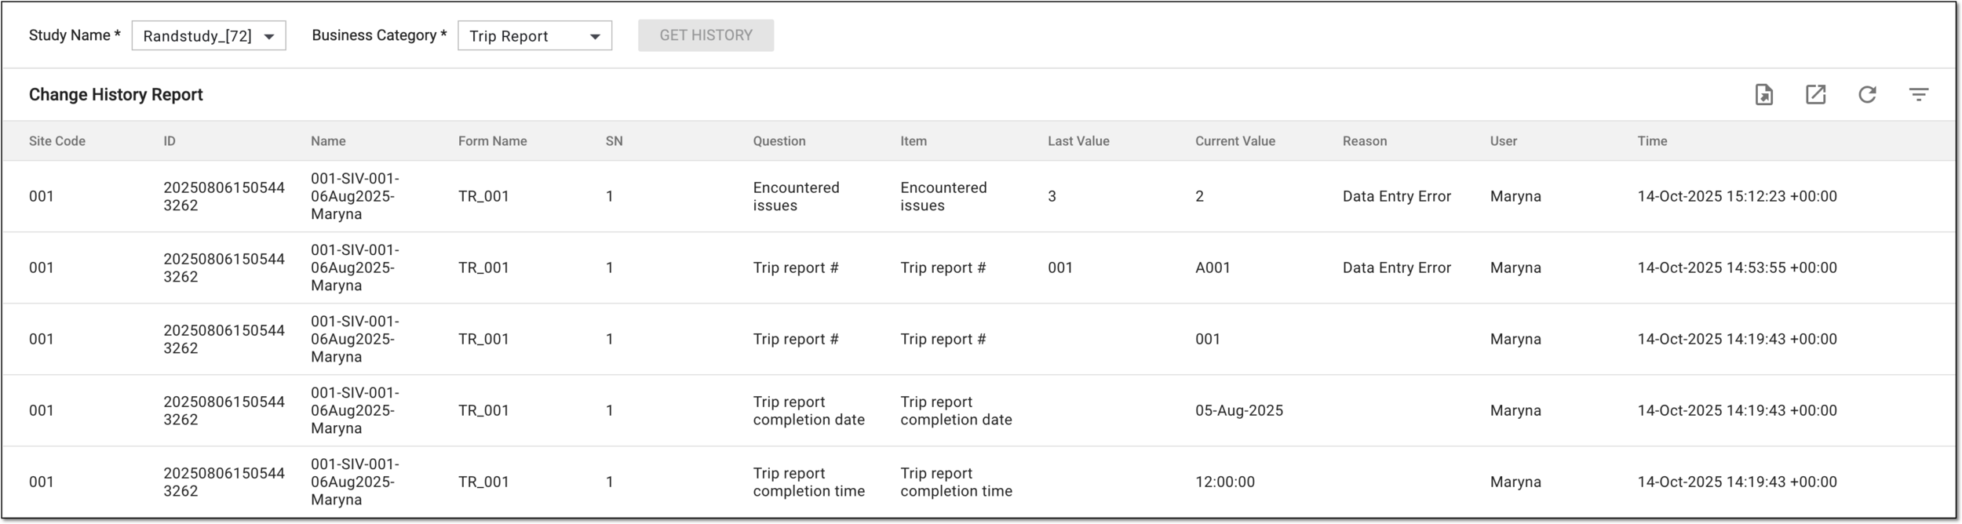
Task: Click the SN column header
Action: point(614,141)
